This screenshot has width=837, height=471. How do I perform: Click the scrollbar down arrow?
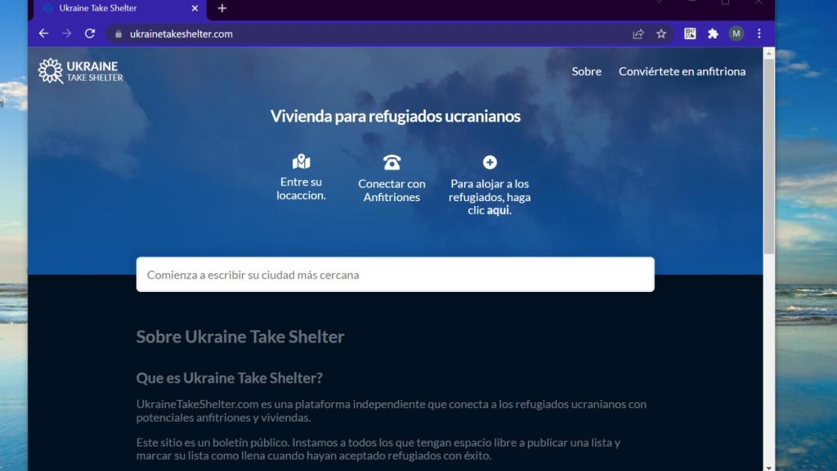(x=768, y=467)
